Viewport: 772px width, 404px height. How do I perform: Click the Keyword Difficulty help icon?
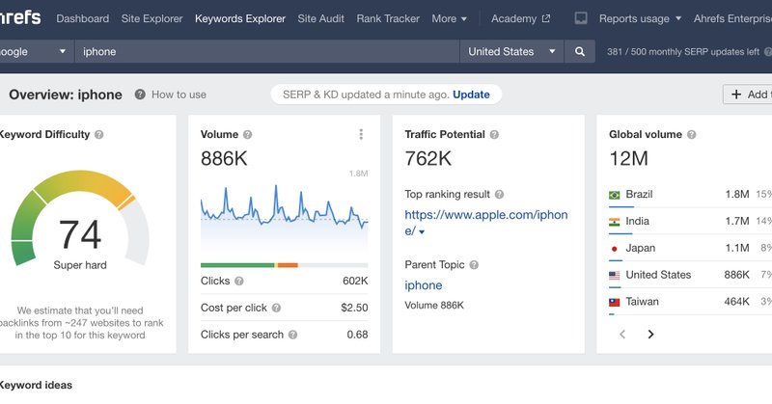coord(99,135)
